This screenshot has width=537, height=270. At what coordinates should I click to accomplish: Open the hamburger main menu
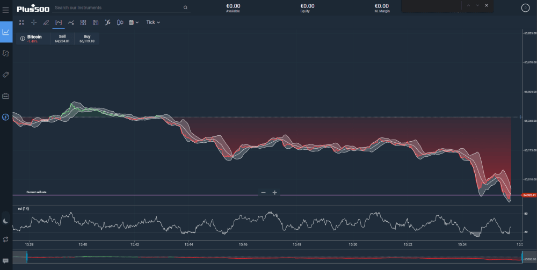(x=5, y=10)
